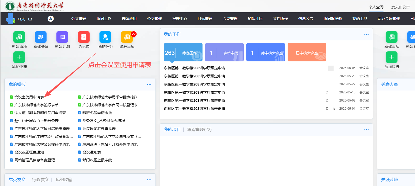Image resolution: width=415 pixels, height=186 pixels.
Task: Open the 协同工作 navigation menu
Action: point(104,19)
